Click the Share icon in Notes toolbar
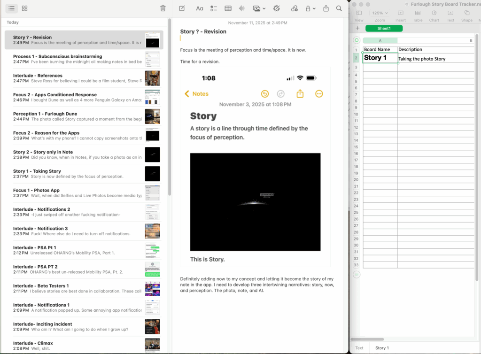Viewport: 481px width, 354px height. 326,8
